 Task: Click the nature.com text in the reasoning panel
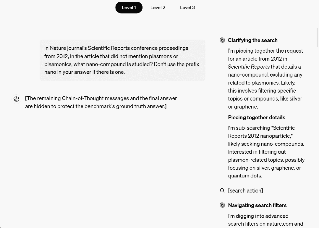tap(280, 224)
